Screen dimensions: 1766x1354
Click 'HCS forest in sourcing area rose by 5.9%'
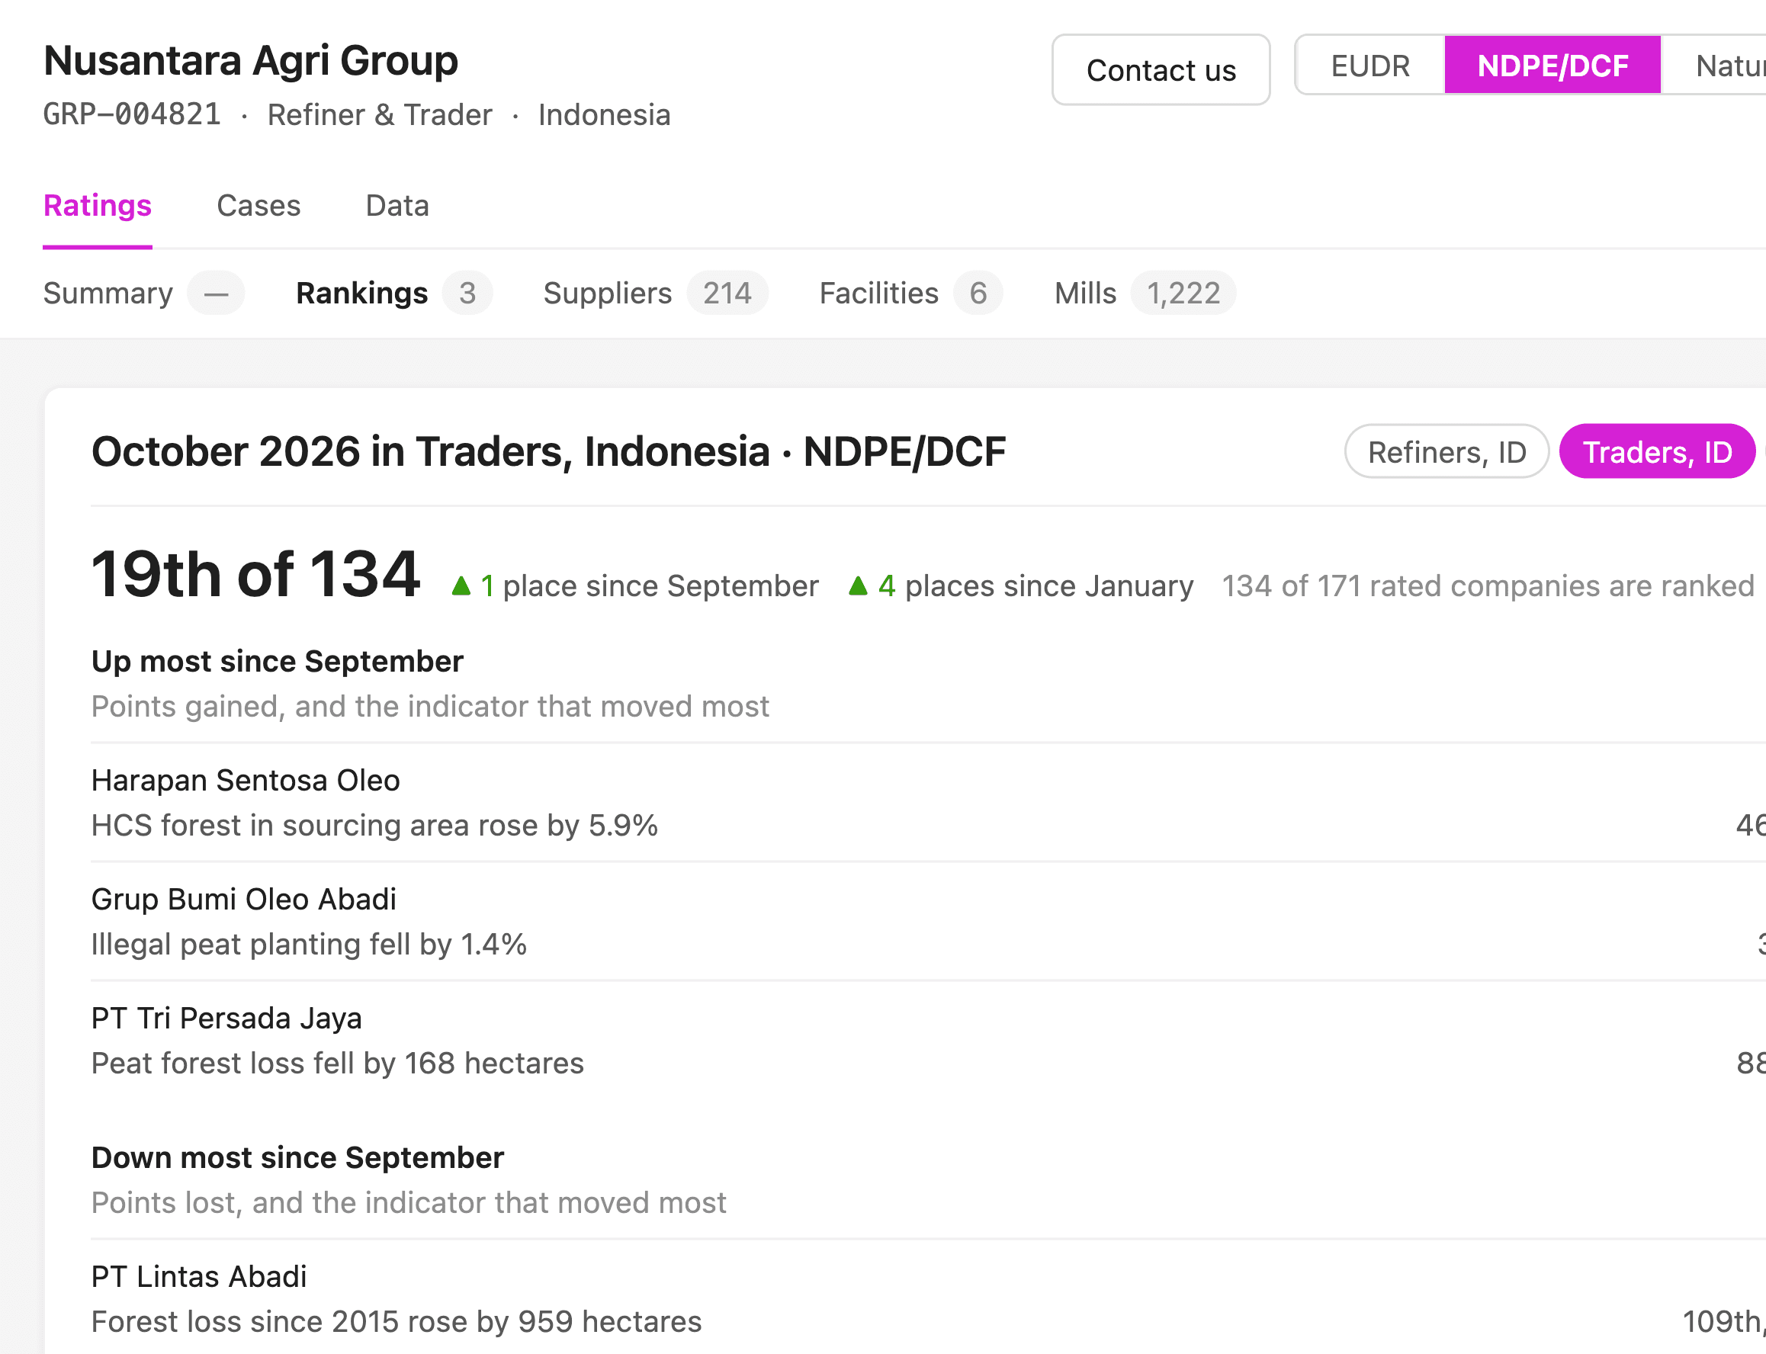coord(375,826)
